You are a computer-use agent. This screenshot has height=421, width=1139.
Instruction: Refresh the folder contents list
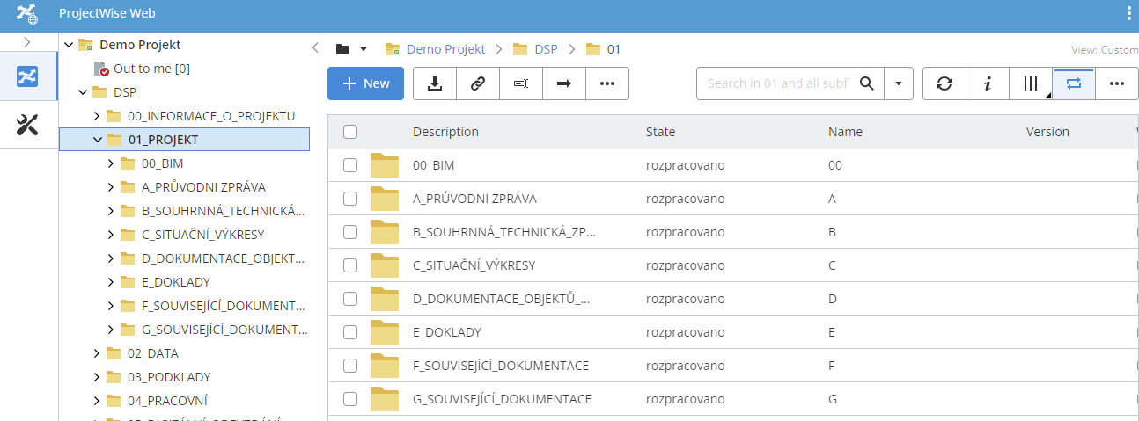(x=944, y=83)
